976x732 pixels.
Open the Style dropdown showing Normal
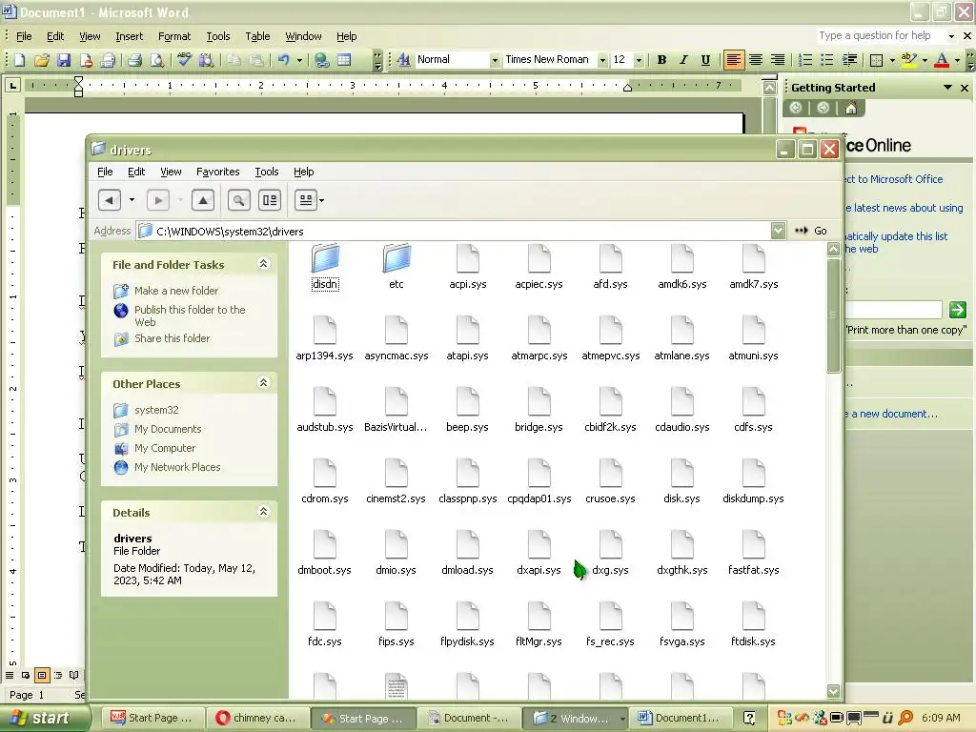[x=495, y=60]
